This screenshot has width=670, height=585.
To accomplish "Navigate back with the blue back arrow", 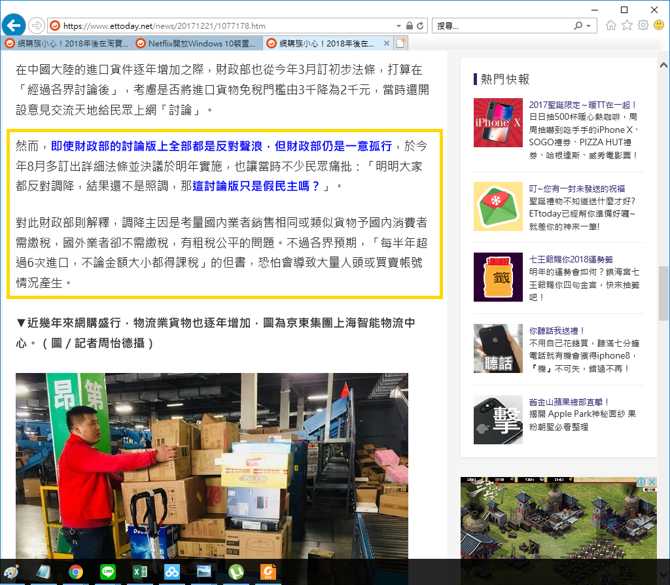I will [13, 25].
